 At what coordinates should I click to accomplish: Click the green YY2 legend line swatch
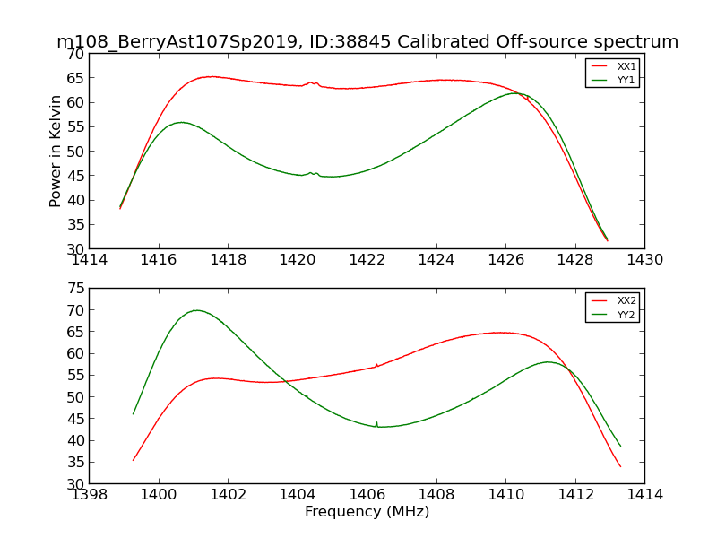[x=599, y=315]
